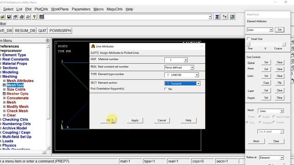
Task: Click the printer icon in the toolbar
Action: pos(22,17)
